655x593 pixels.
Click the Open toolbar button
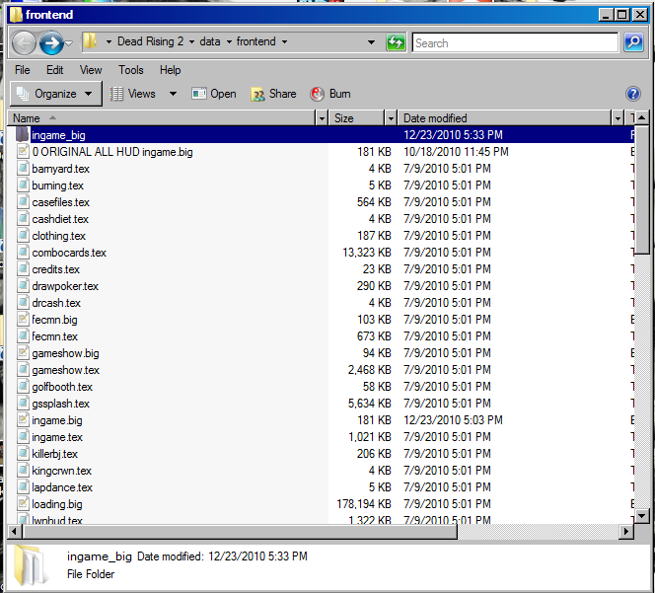point(214,94)
